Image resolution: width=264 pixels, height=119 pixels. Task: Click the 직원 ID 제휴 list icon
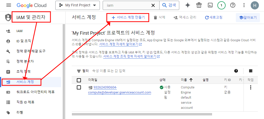click(8, 102)
